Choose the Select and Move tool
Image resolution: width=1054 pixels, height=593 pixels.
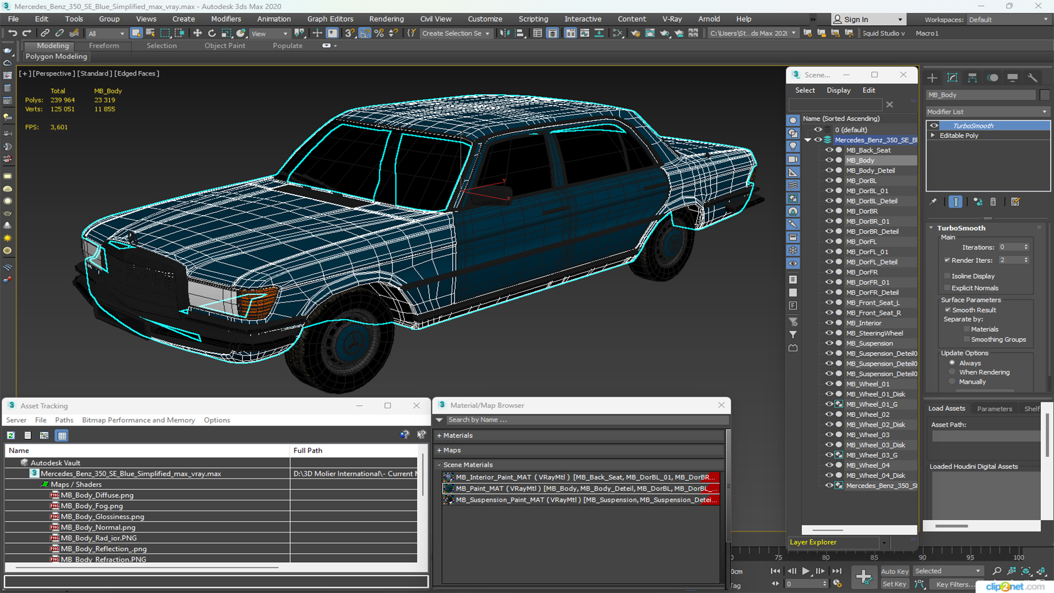tap(198, 33)
